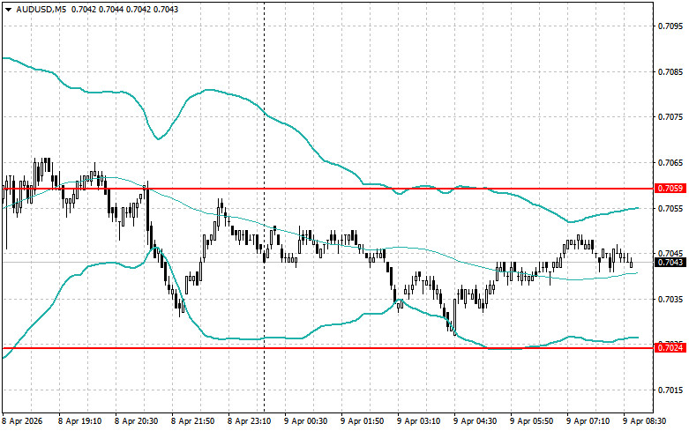The width and height of the screenshot is (689, 431).
Task: Click the 9 Apr 07:10 time label
Action: point(588,421)
